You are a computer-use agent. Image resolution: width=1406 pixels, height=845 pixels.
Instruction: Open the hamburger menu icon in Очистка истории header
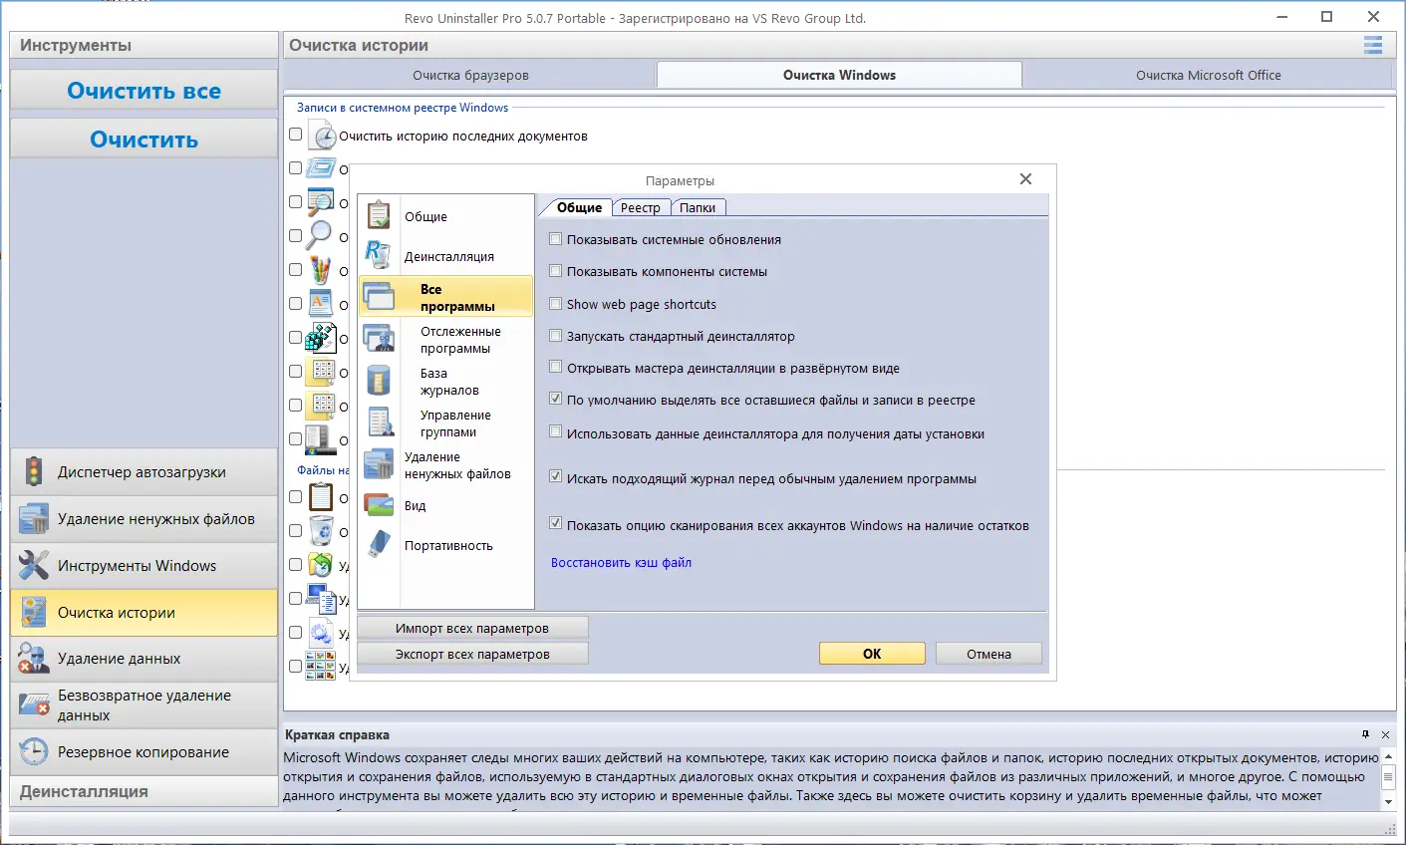point(1373,45)
